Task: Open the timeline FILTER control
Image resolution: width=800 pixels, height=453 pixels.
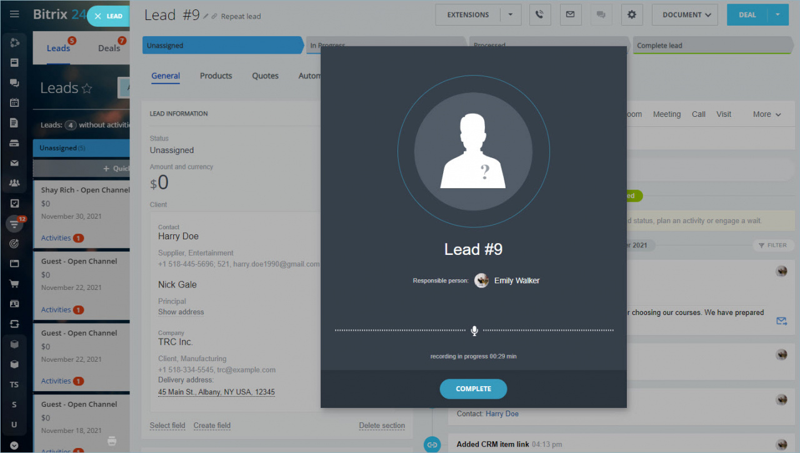Action: (773, 246)
